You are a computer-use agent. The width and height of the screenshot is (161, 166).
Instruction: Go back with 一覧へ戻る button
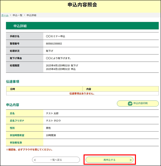[56, 160]
